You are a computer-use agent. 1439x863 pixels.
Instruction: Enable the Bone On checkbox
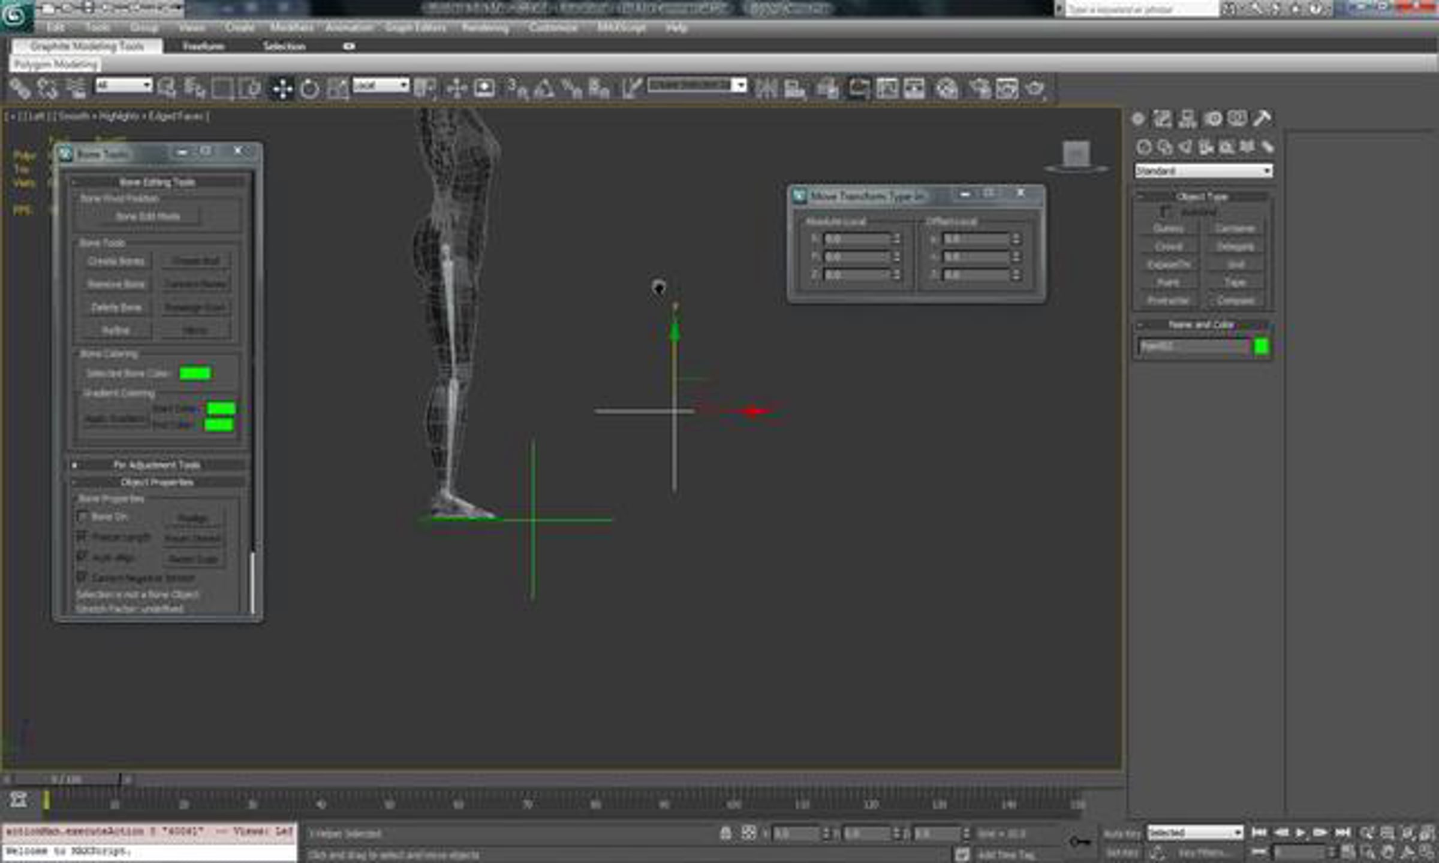click(83, 516)
